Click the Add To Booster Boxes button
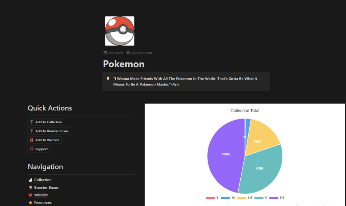This screenshot has width=346, height=206. pos(49,131)
